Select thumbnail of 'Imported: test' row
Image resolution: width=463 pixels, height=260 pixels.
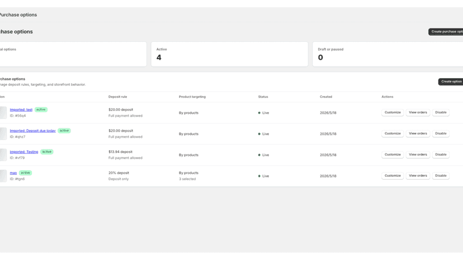pyautogui.click(x=3, y=113)
